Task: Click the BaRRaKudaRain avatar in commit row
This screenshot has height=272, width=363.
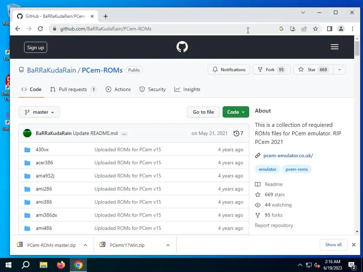Action: click(27, 133)
